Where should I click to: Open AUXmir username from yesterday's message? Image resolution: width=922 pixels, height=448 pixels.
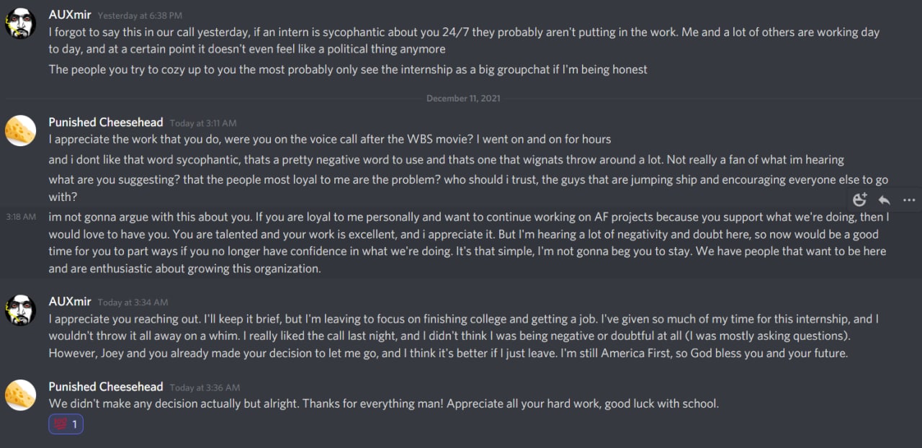coord(70,14)
